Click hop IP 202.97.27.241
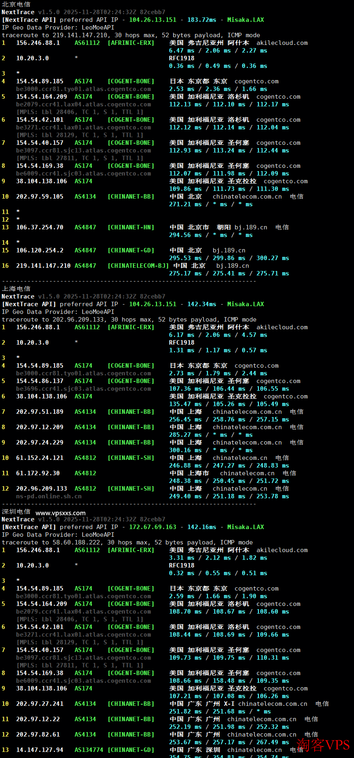This screenshot has height=758, width=354. point(40,704)
